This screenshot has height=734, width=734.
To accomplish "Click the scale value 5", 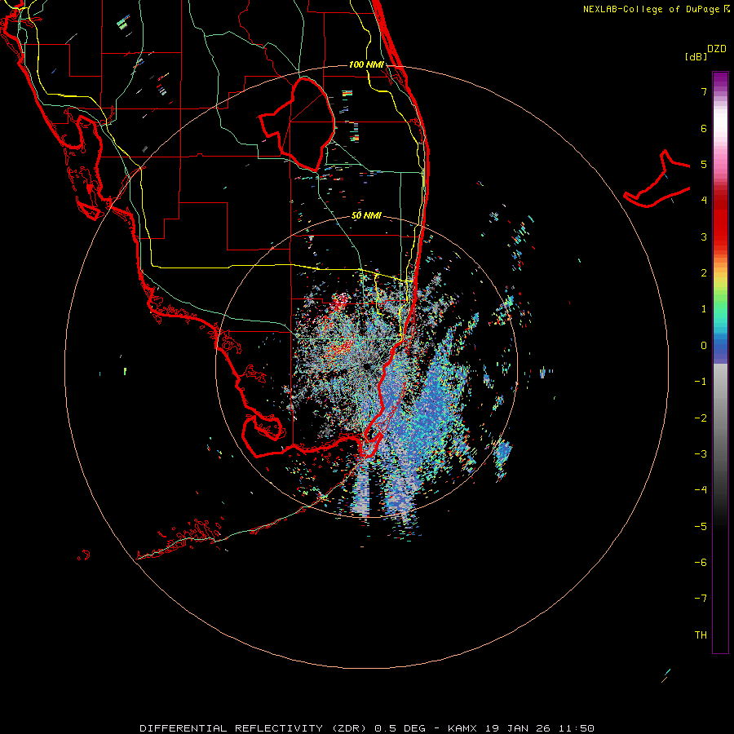I will coord(704,164).
